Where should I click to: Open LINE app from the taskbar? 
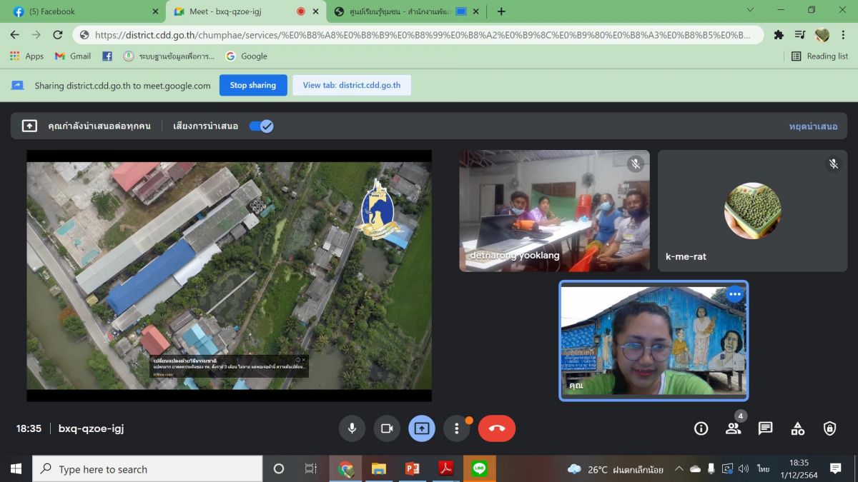click(479, 468)
